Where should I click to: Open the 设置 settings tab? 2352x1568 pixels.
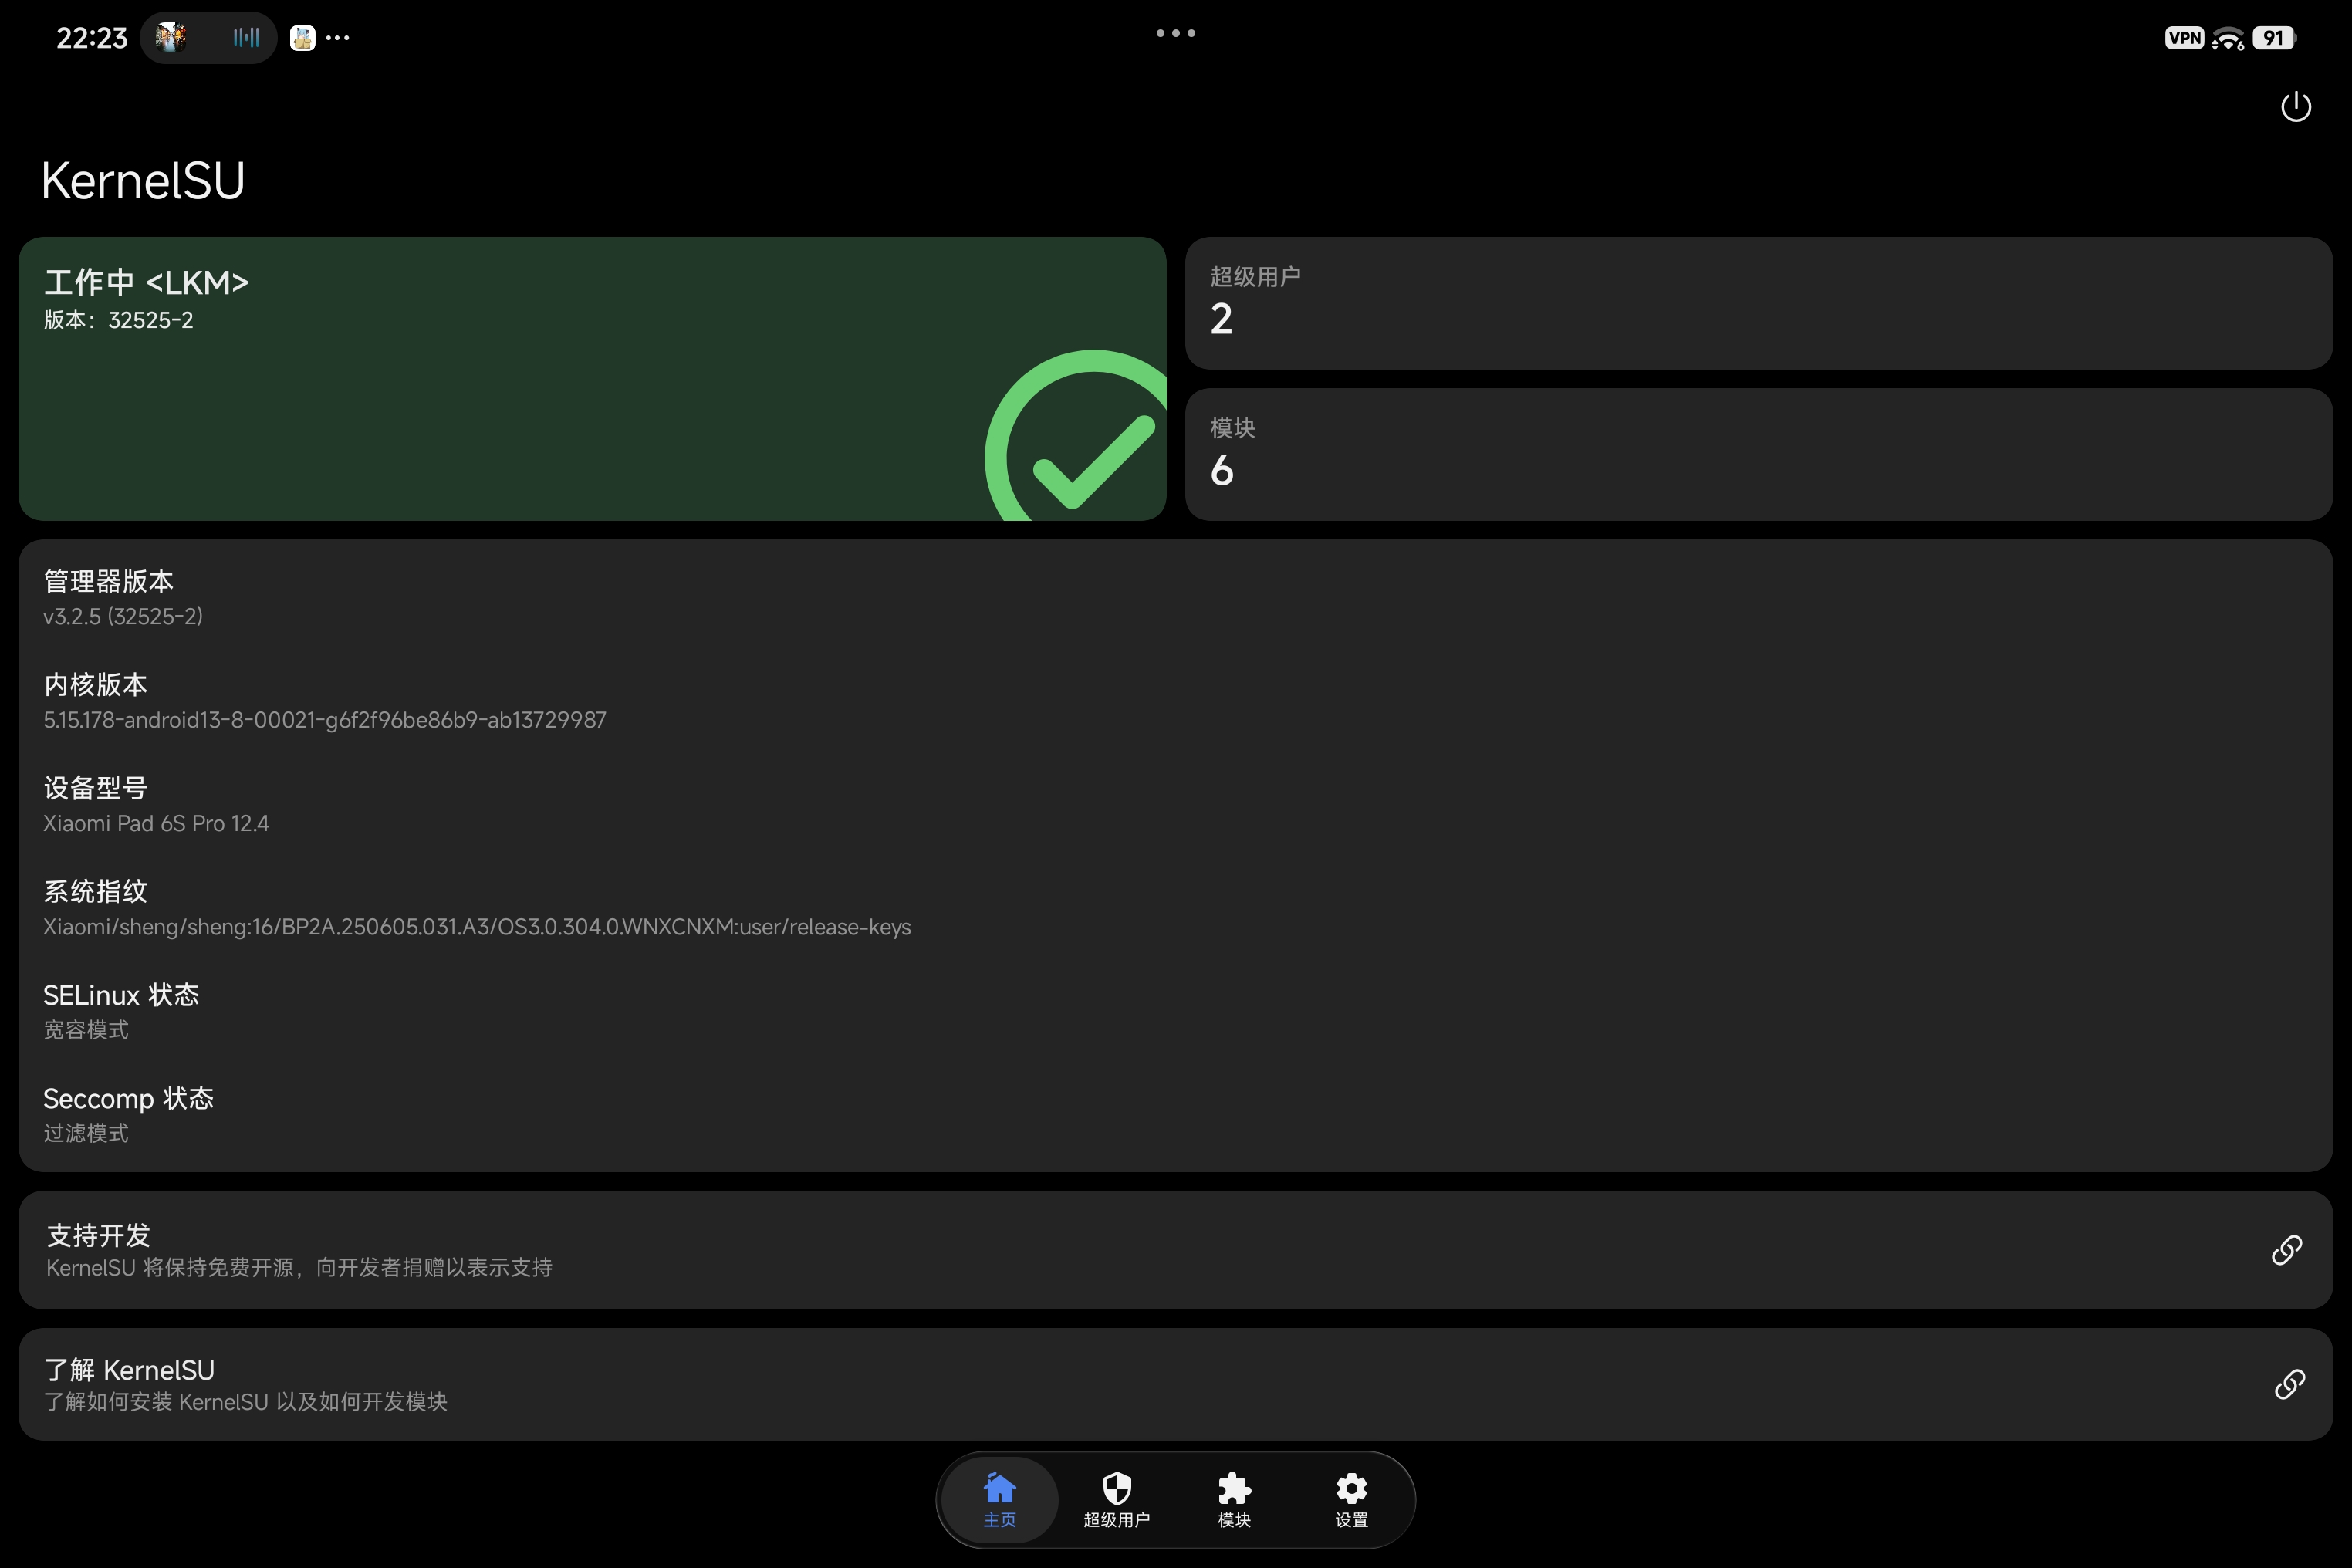tap(1351, 1500)
